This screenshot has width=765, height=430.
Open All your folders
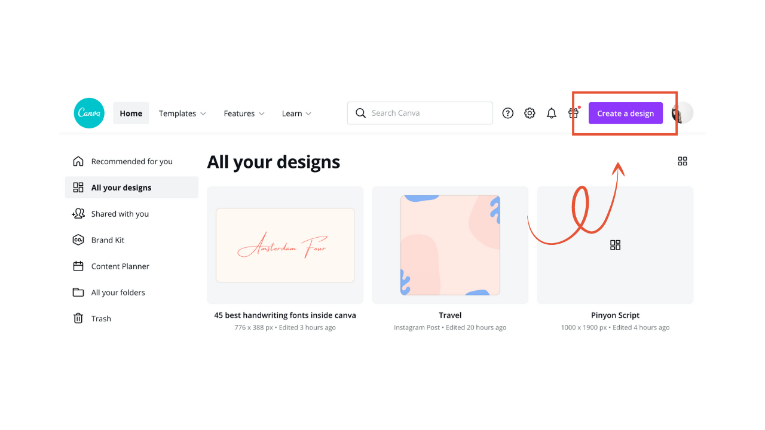click(118, 292)
